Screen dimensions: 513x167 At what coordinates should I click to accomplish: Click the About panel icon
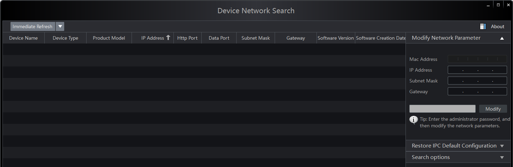[x=483, y=26]
